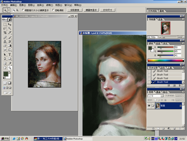This screenshot has height=141, width=187.
Task: Select the Magic Wand tool
Action: (9, 28)
